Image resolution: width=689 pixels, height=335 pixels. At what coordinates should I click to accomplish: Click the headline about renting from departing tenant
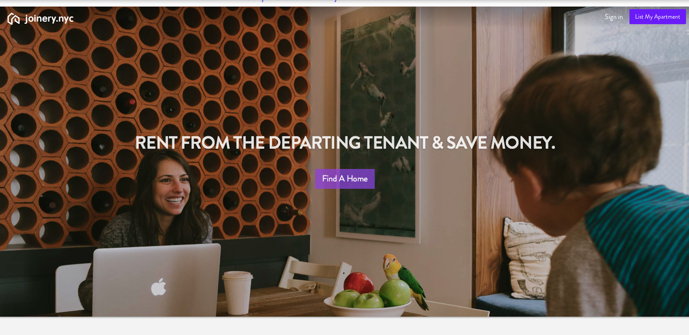tap(345, 143)
